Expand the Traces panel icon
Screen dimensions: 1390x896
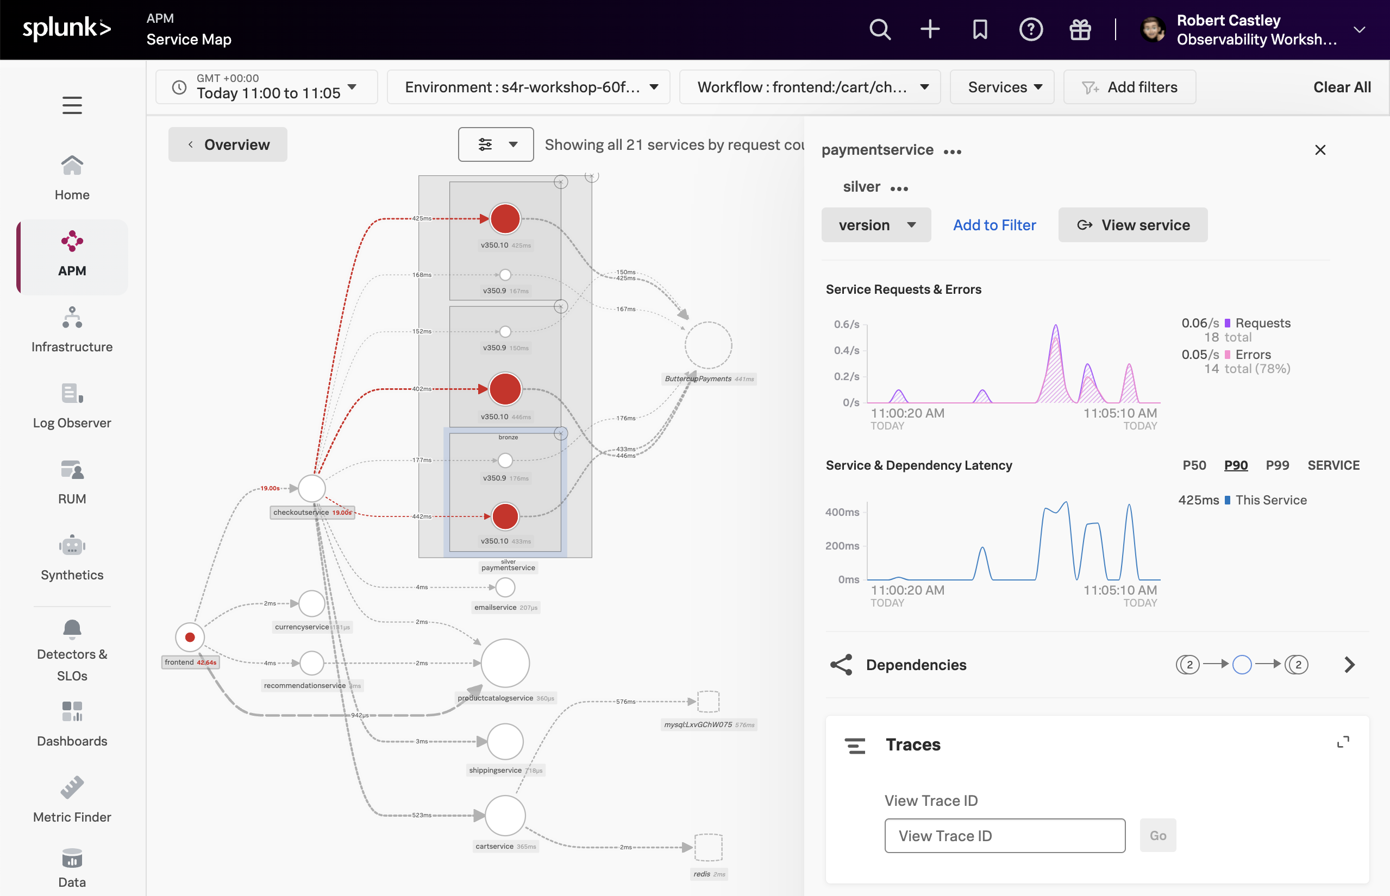tap(1343, 742)
